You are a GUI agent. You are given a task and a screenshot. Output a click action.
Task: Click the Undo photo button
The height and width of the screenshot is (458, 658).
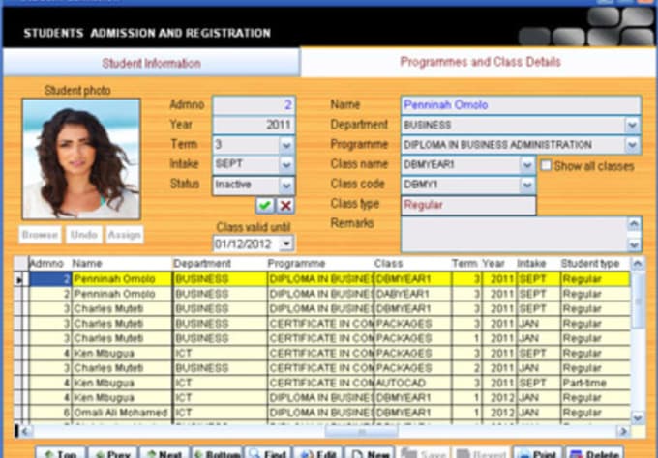pyautogui.click(x=83, y=235)
